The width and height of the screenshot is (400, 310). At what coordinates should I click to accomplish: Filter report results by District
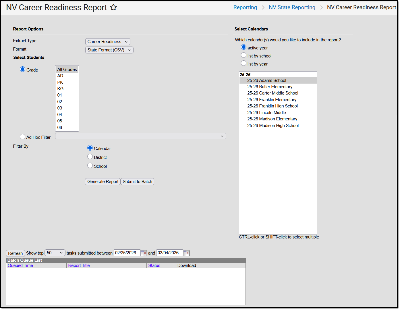[90, 157]
